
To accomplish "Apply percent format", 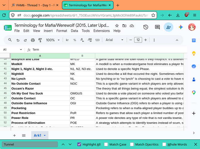I will [x=75, y=40].
